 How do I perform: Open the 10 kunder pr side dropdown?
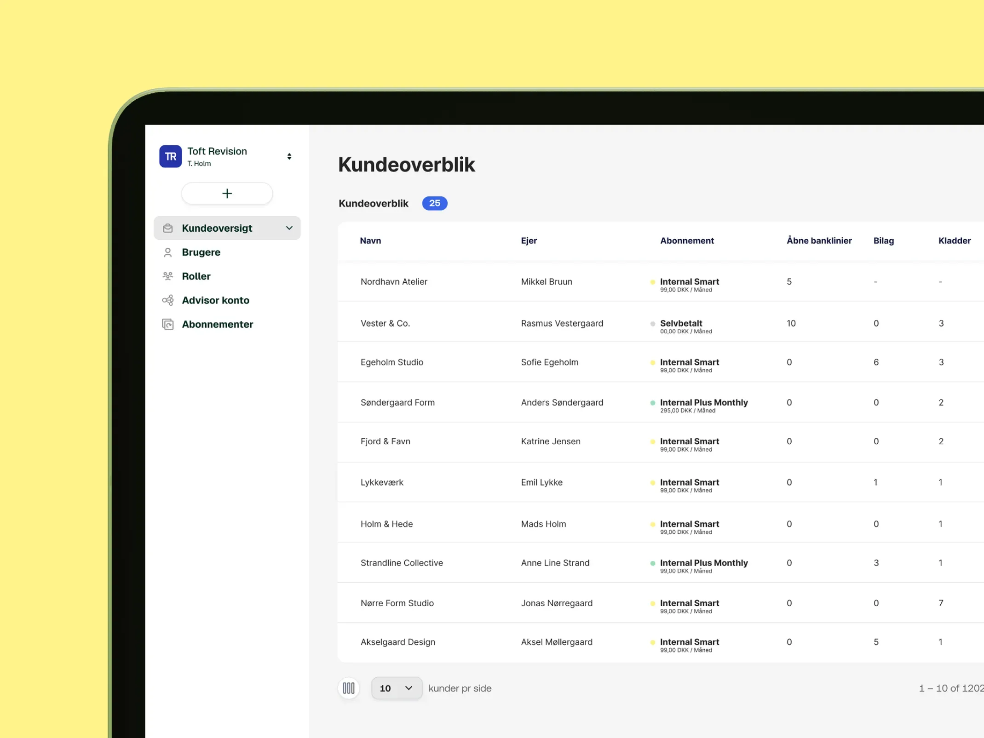coord(397,688)
